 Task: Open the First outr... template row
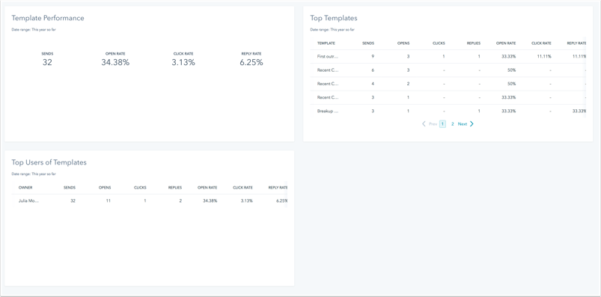448,56
